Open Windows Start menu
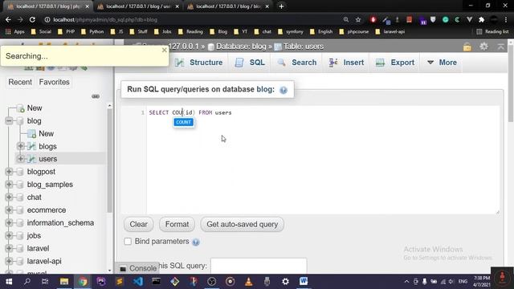Viewport: 514px width, 289px height. click(x=9, y=282)
